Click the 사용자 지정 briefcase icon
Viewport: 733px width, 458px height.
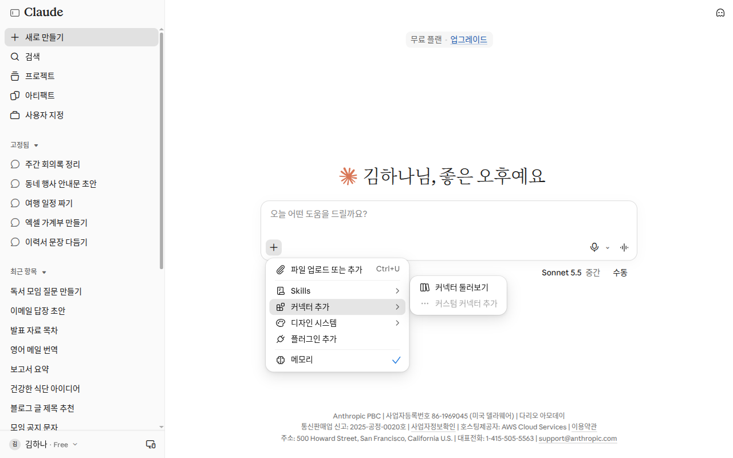point(15,115)
